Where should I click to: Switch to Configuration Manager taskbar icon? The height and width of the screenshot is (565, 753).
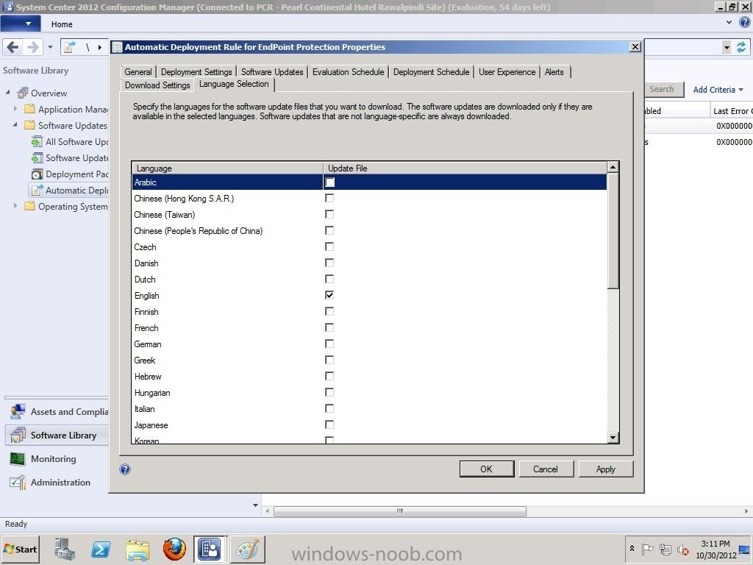(210, 549)
